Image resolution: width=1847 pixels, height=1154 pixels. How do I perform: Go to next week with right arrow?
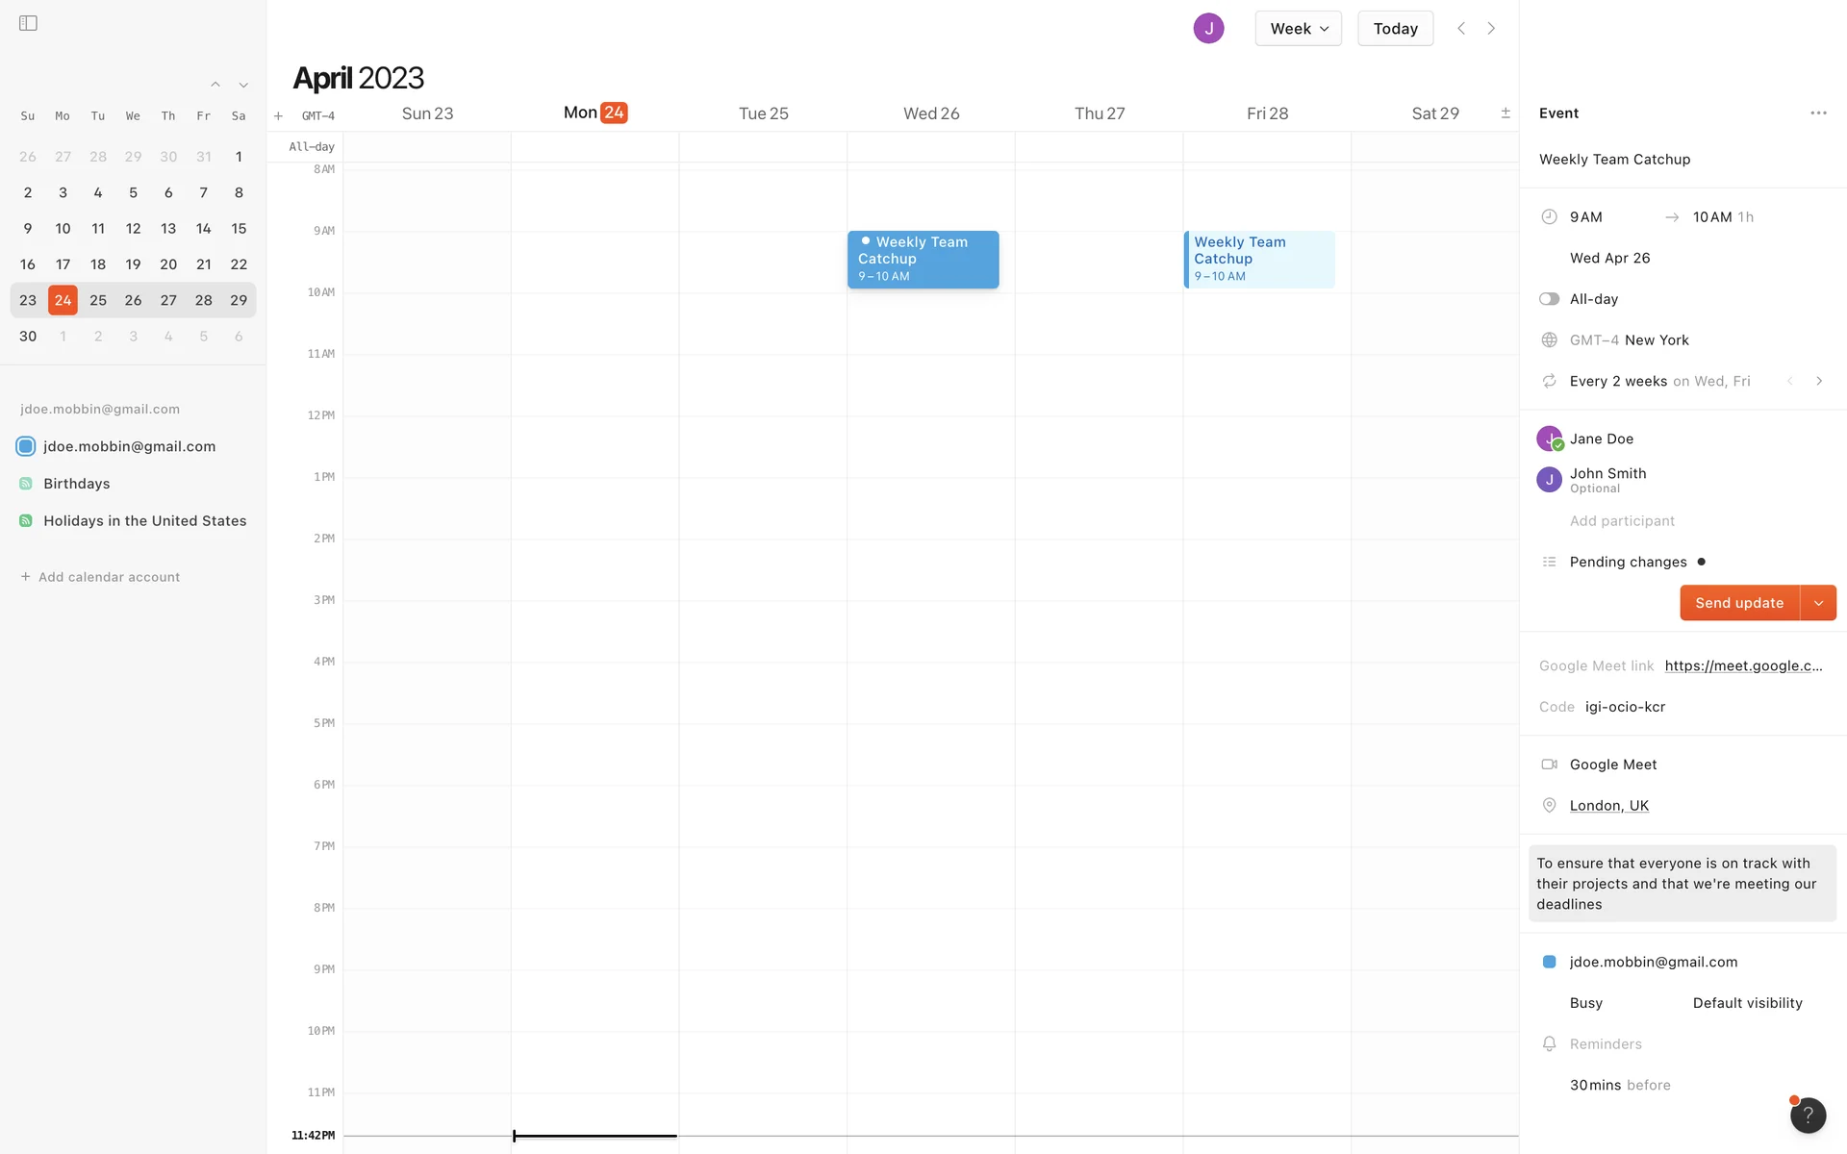tap(1491, 29)
